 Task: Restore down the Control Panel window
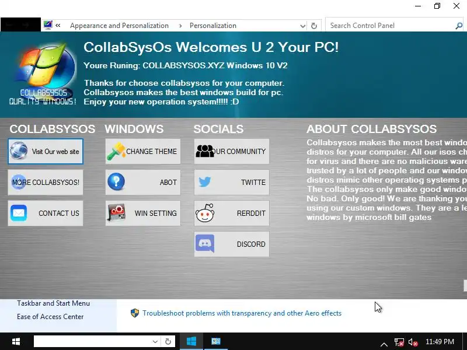[x=437, y=6]
